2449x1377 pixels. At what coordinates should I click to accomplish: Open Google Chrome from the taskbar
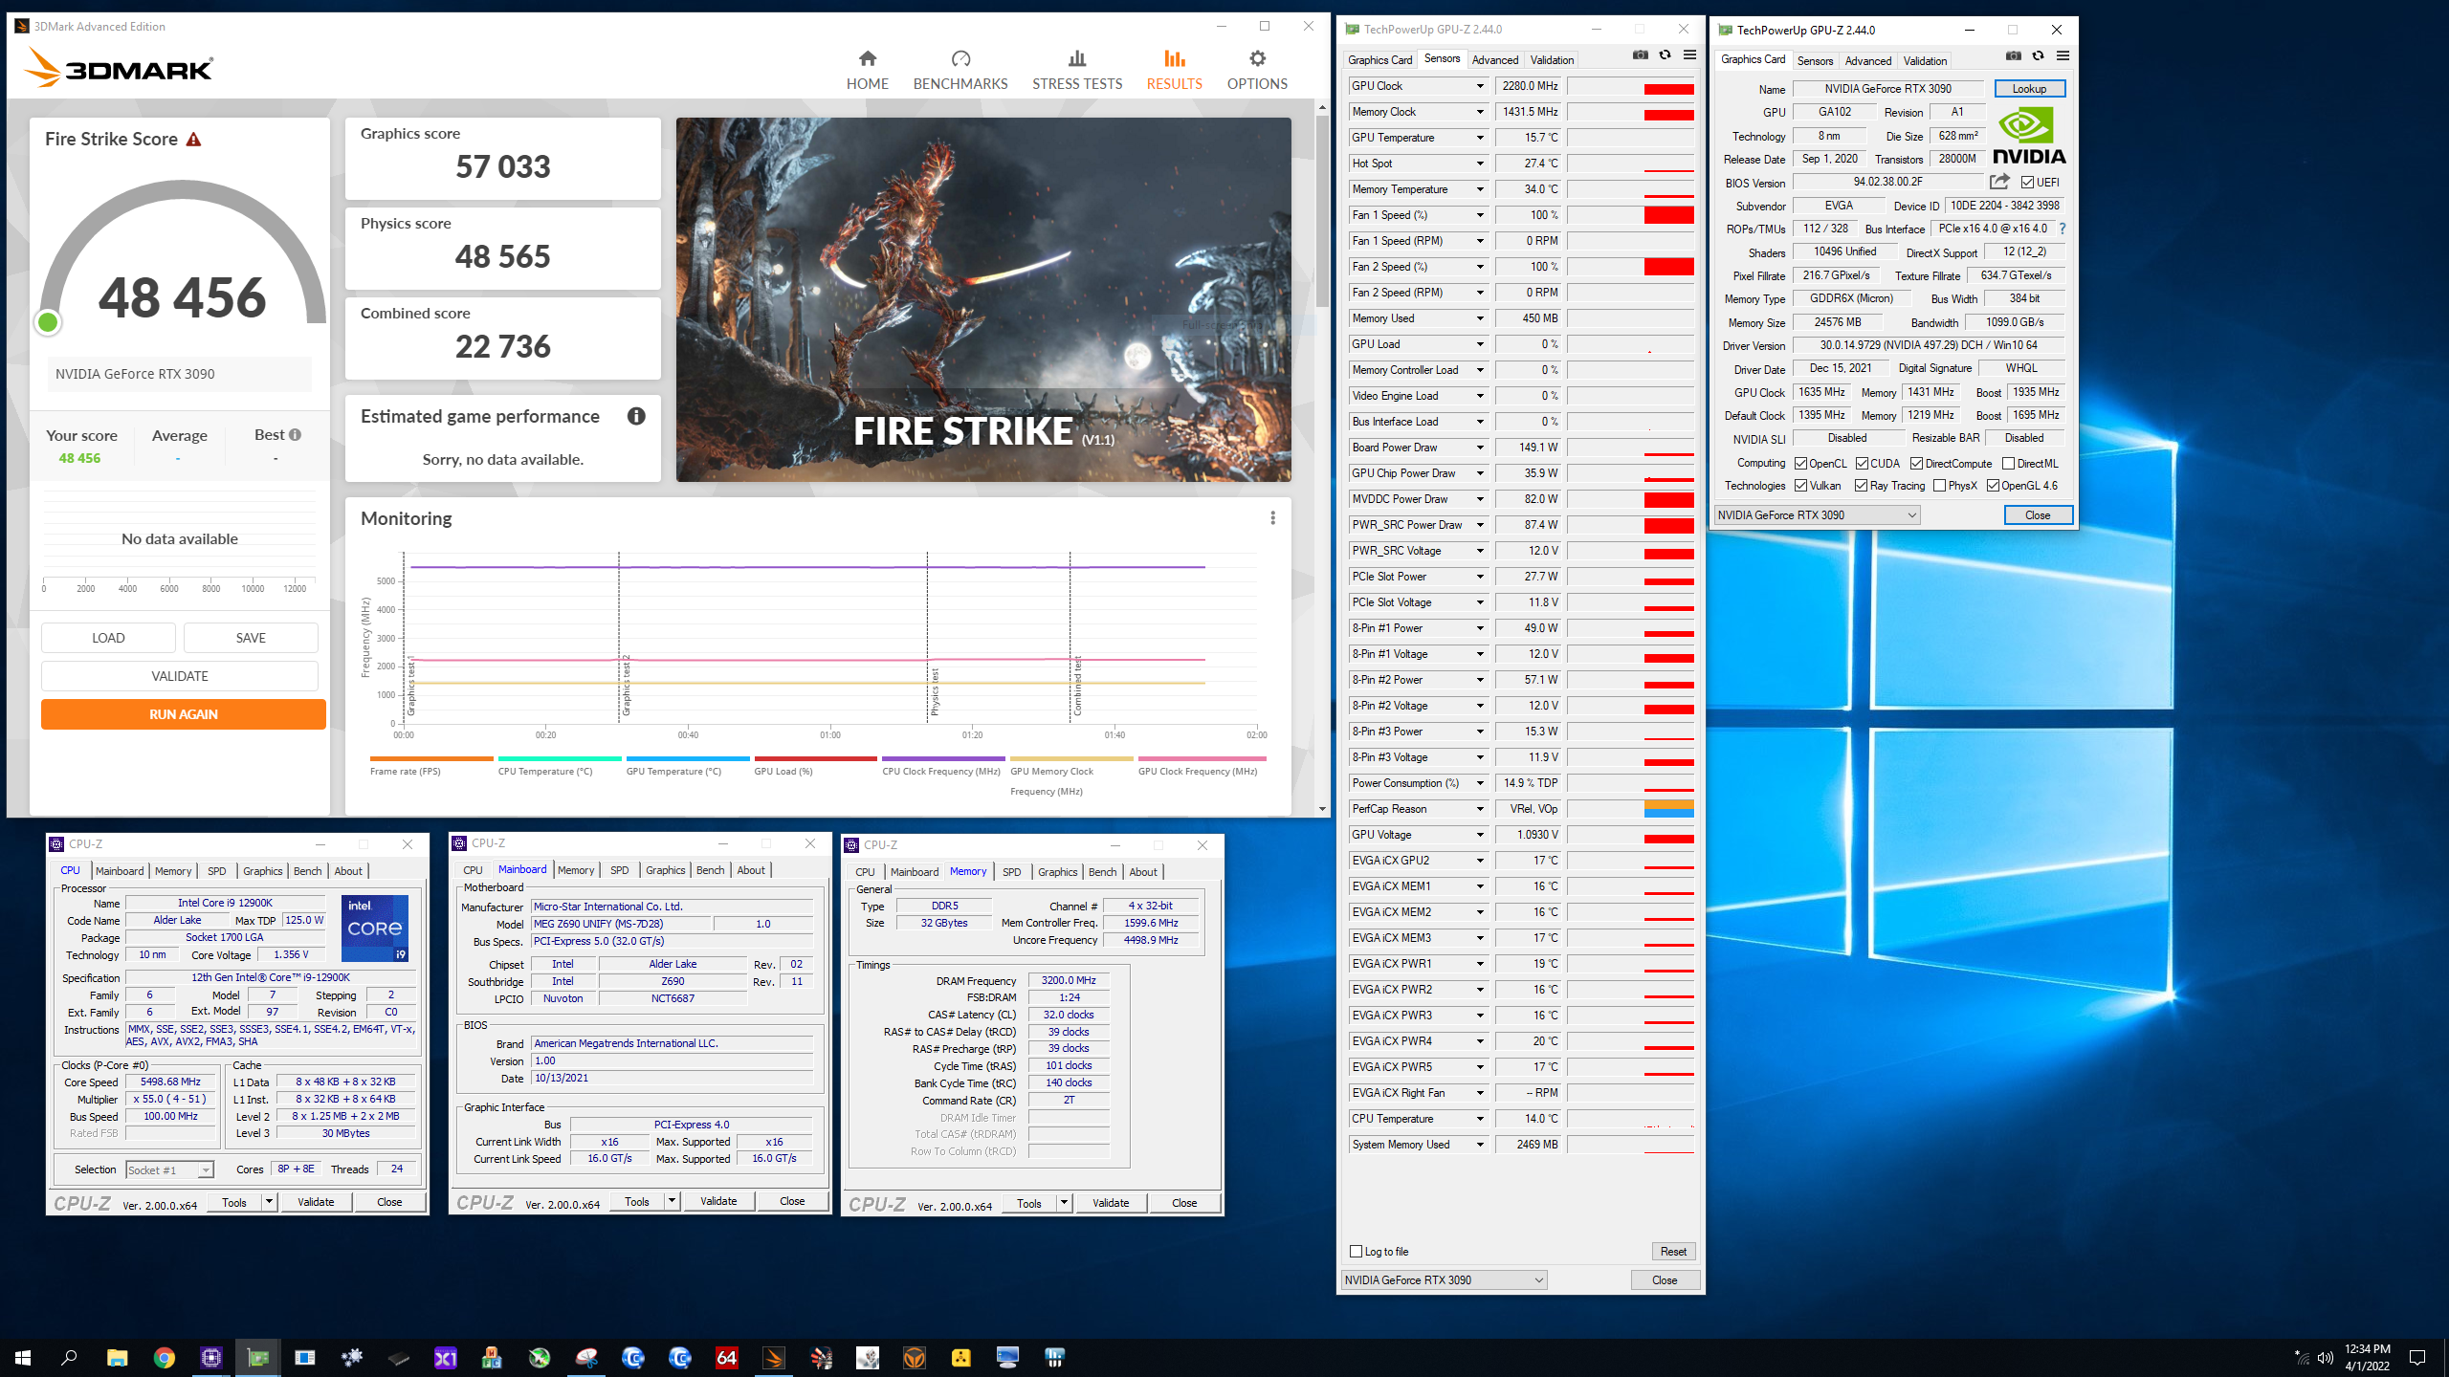pos(165,1357)
